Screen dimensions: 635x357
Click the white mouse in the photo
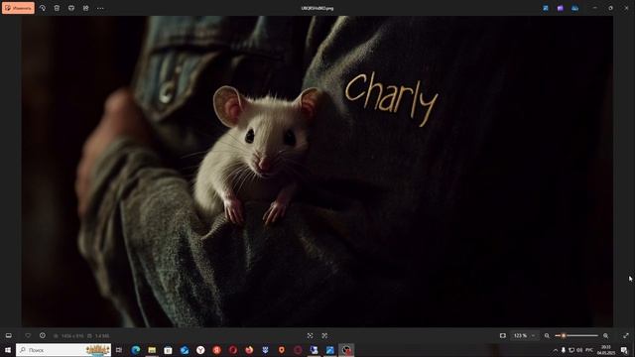click(x=257, y=156)
